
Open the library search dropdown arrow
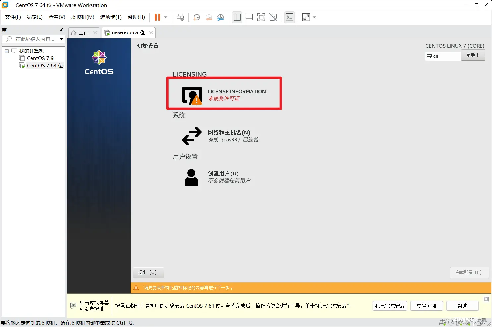[x=61, y=39]
